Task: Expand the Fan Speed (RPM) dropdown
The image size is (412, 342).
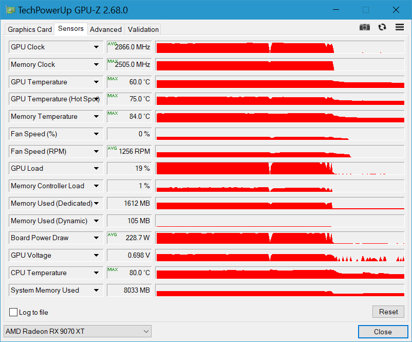Action: tap(96, 152)
